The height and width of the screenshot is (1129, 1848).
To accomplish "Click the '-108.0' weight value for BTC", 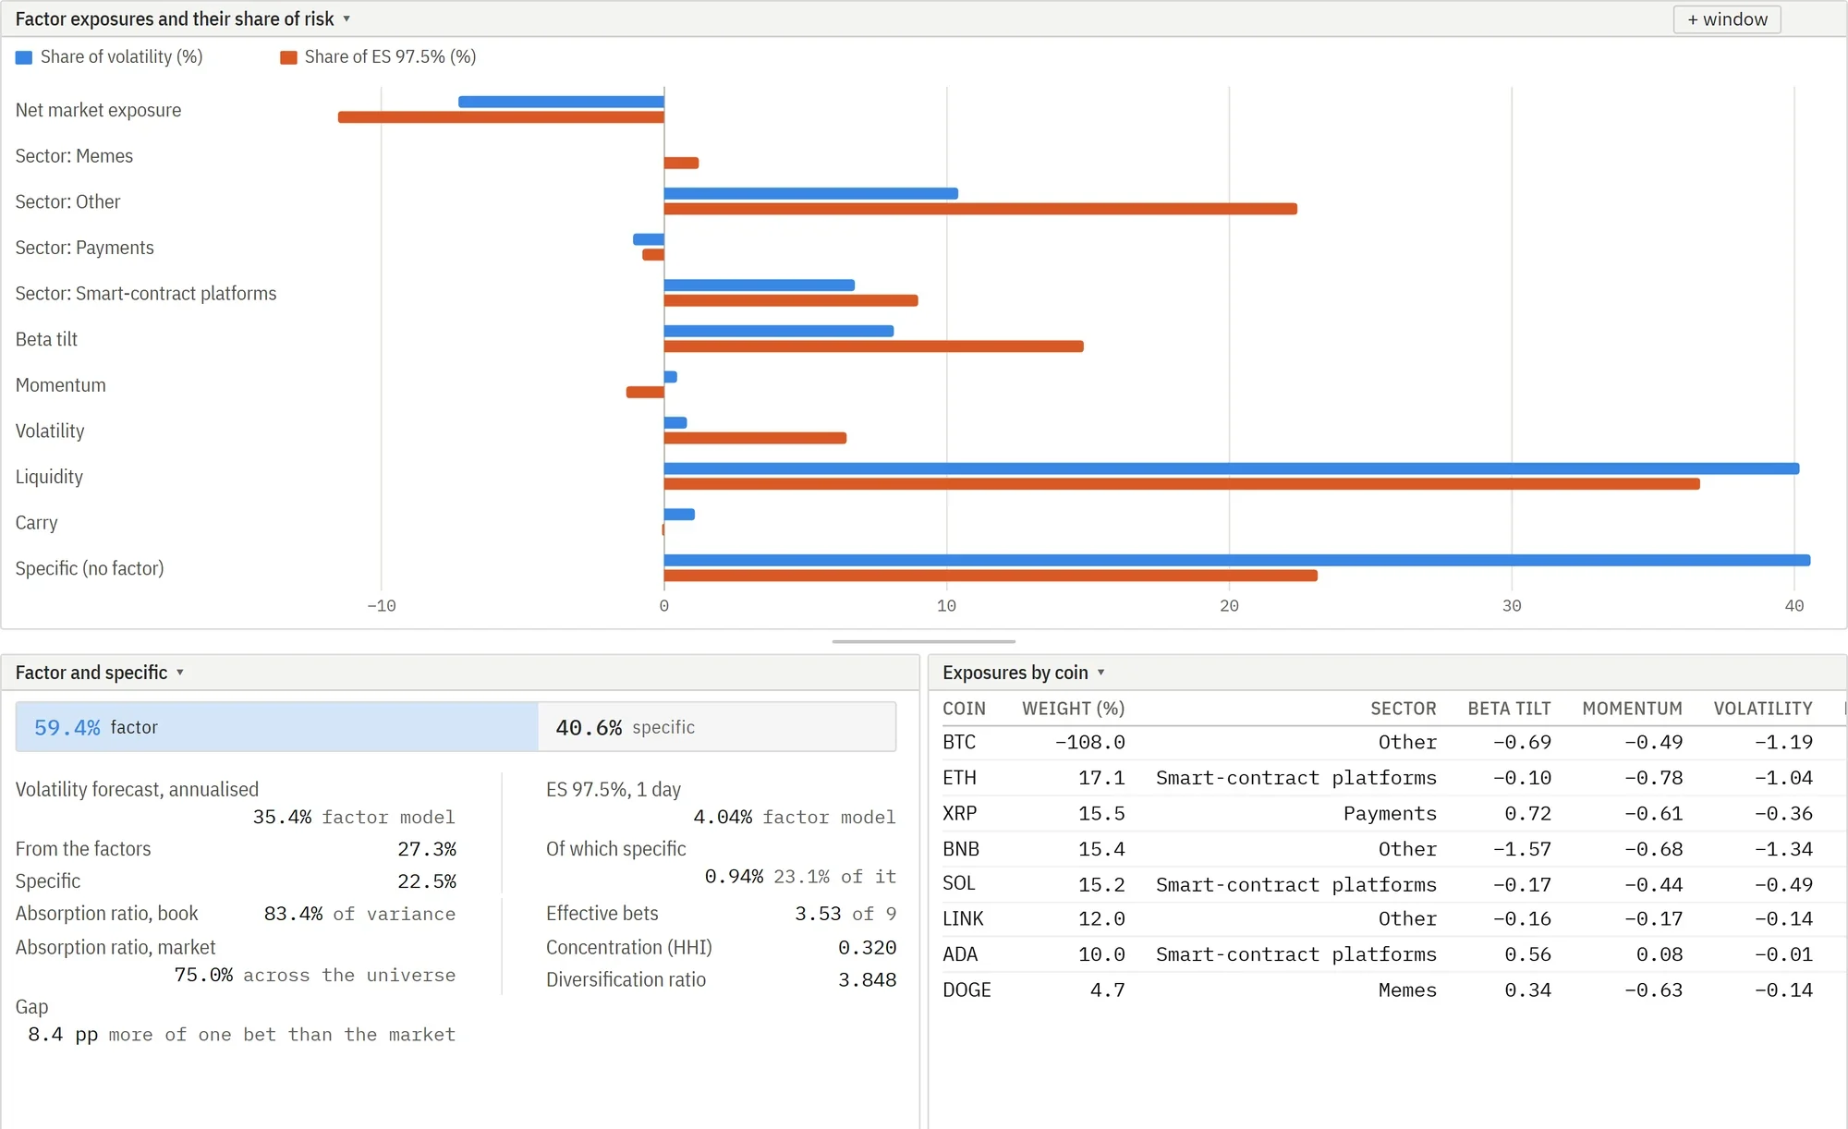I will click(1090, 743).
